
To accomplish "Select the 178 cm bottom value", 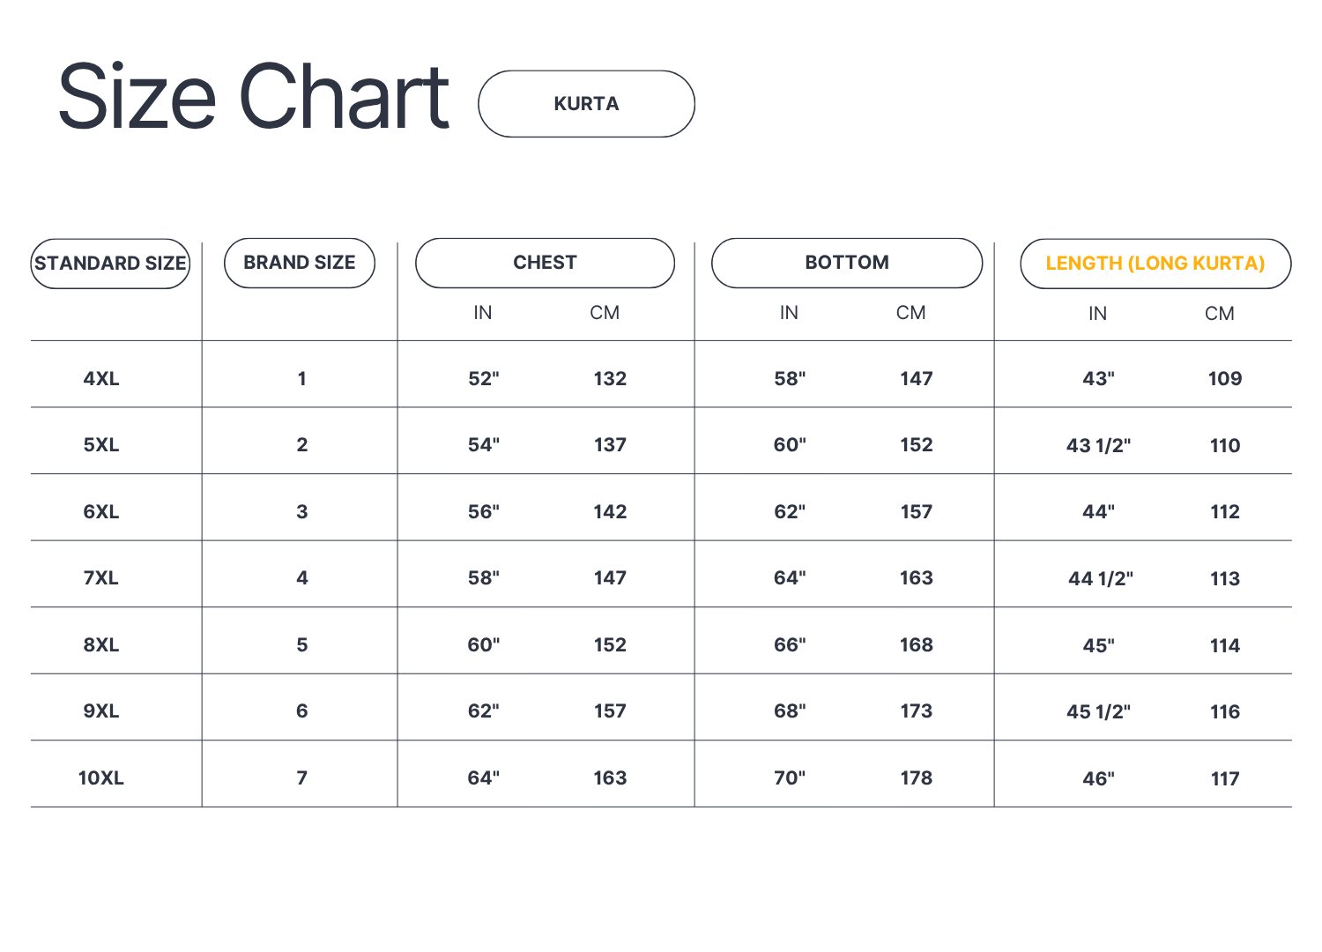I will coord(917,778).
